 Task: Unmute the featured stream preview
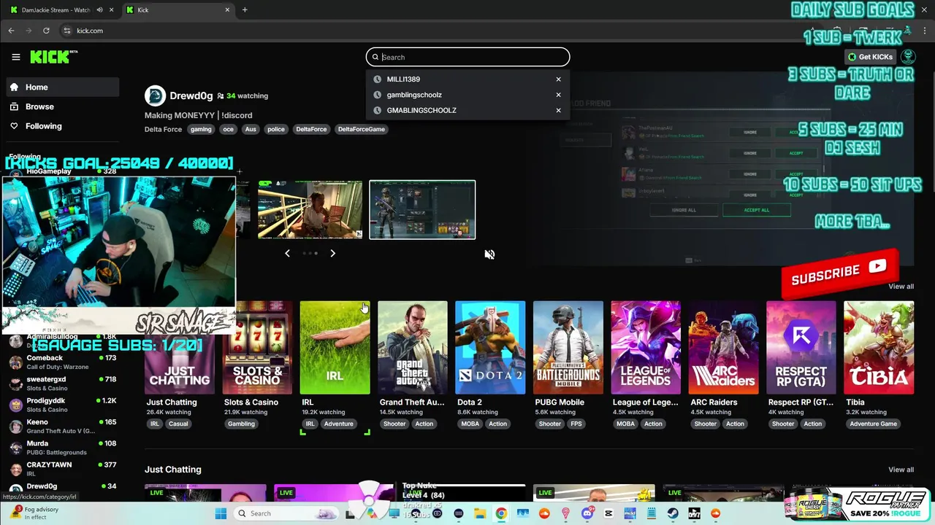pyautogui.click(x=489, y=254)
